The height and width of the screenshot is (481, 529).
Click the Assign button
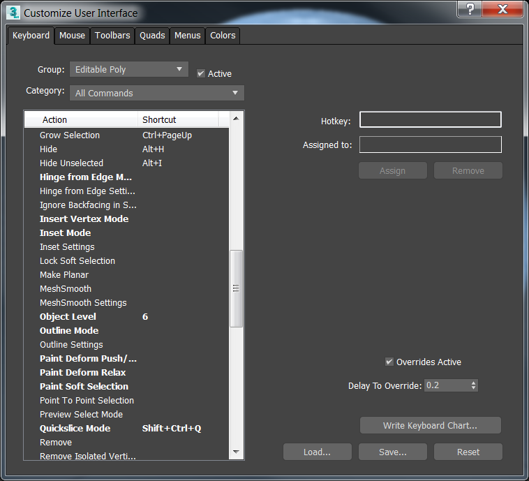393,170
